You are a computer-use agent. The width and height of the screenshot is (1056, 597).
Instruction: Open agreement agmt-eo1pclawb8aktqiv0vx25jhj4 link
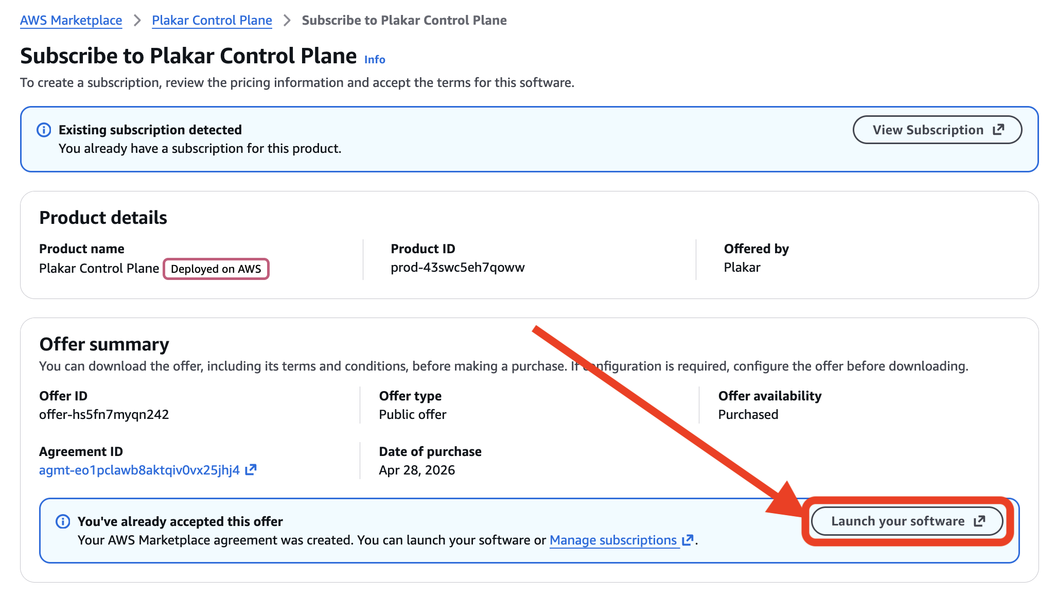pos(139,470)
